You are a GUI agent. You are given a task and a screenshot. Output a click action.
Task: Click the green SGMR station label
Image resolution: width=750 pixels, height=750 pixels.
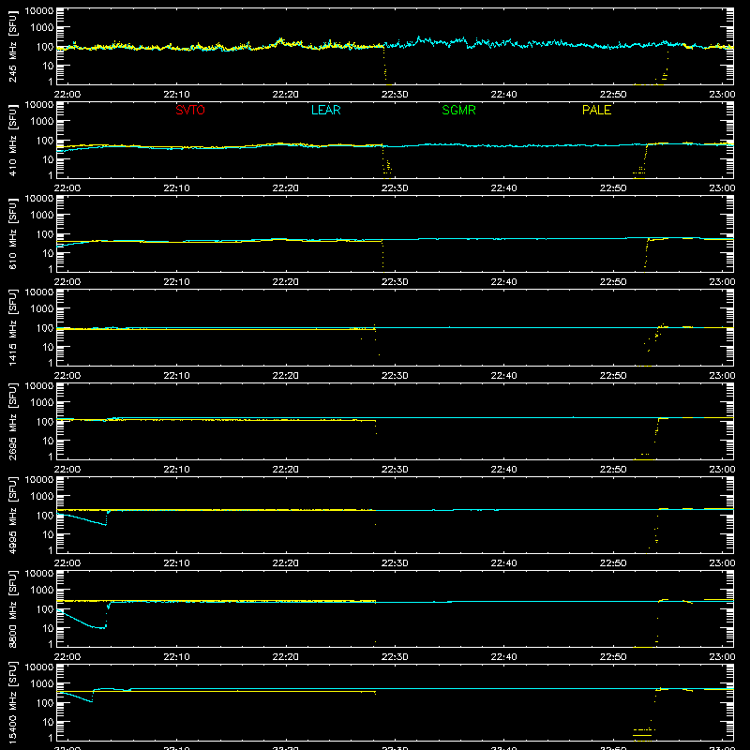pyautogui.click(x=458, y=110)
